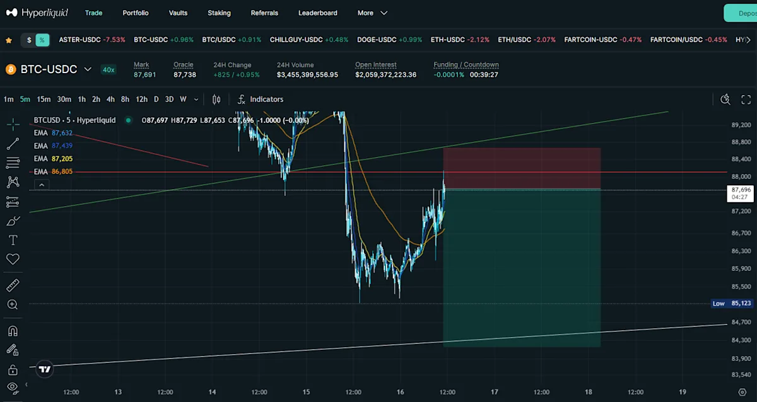Open the Fibonacci and Gann tools
Screen dimensions: 757x402
click(13, 163)
